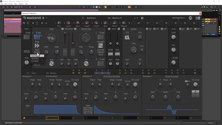Click the Sine phase modulation oscillator icon
This screenshot has width=222, height=125.
pyautogui.click(x=52, y=64)
